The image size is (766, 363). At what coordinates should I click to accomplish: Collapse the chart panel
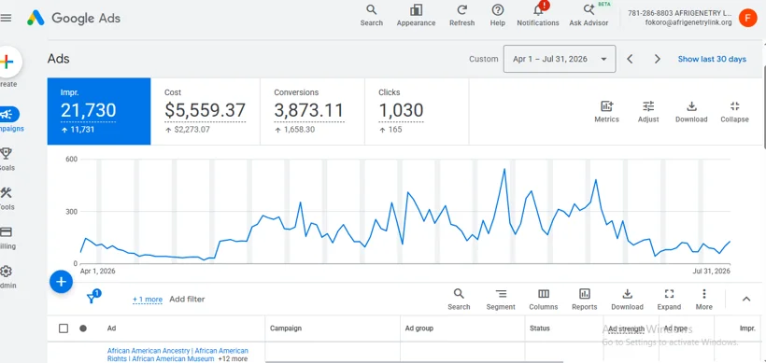point(734,112)
